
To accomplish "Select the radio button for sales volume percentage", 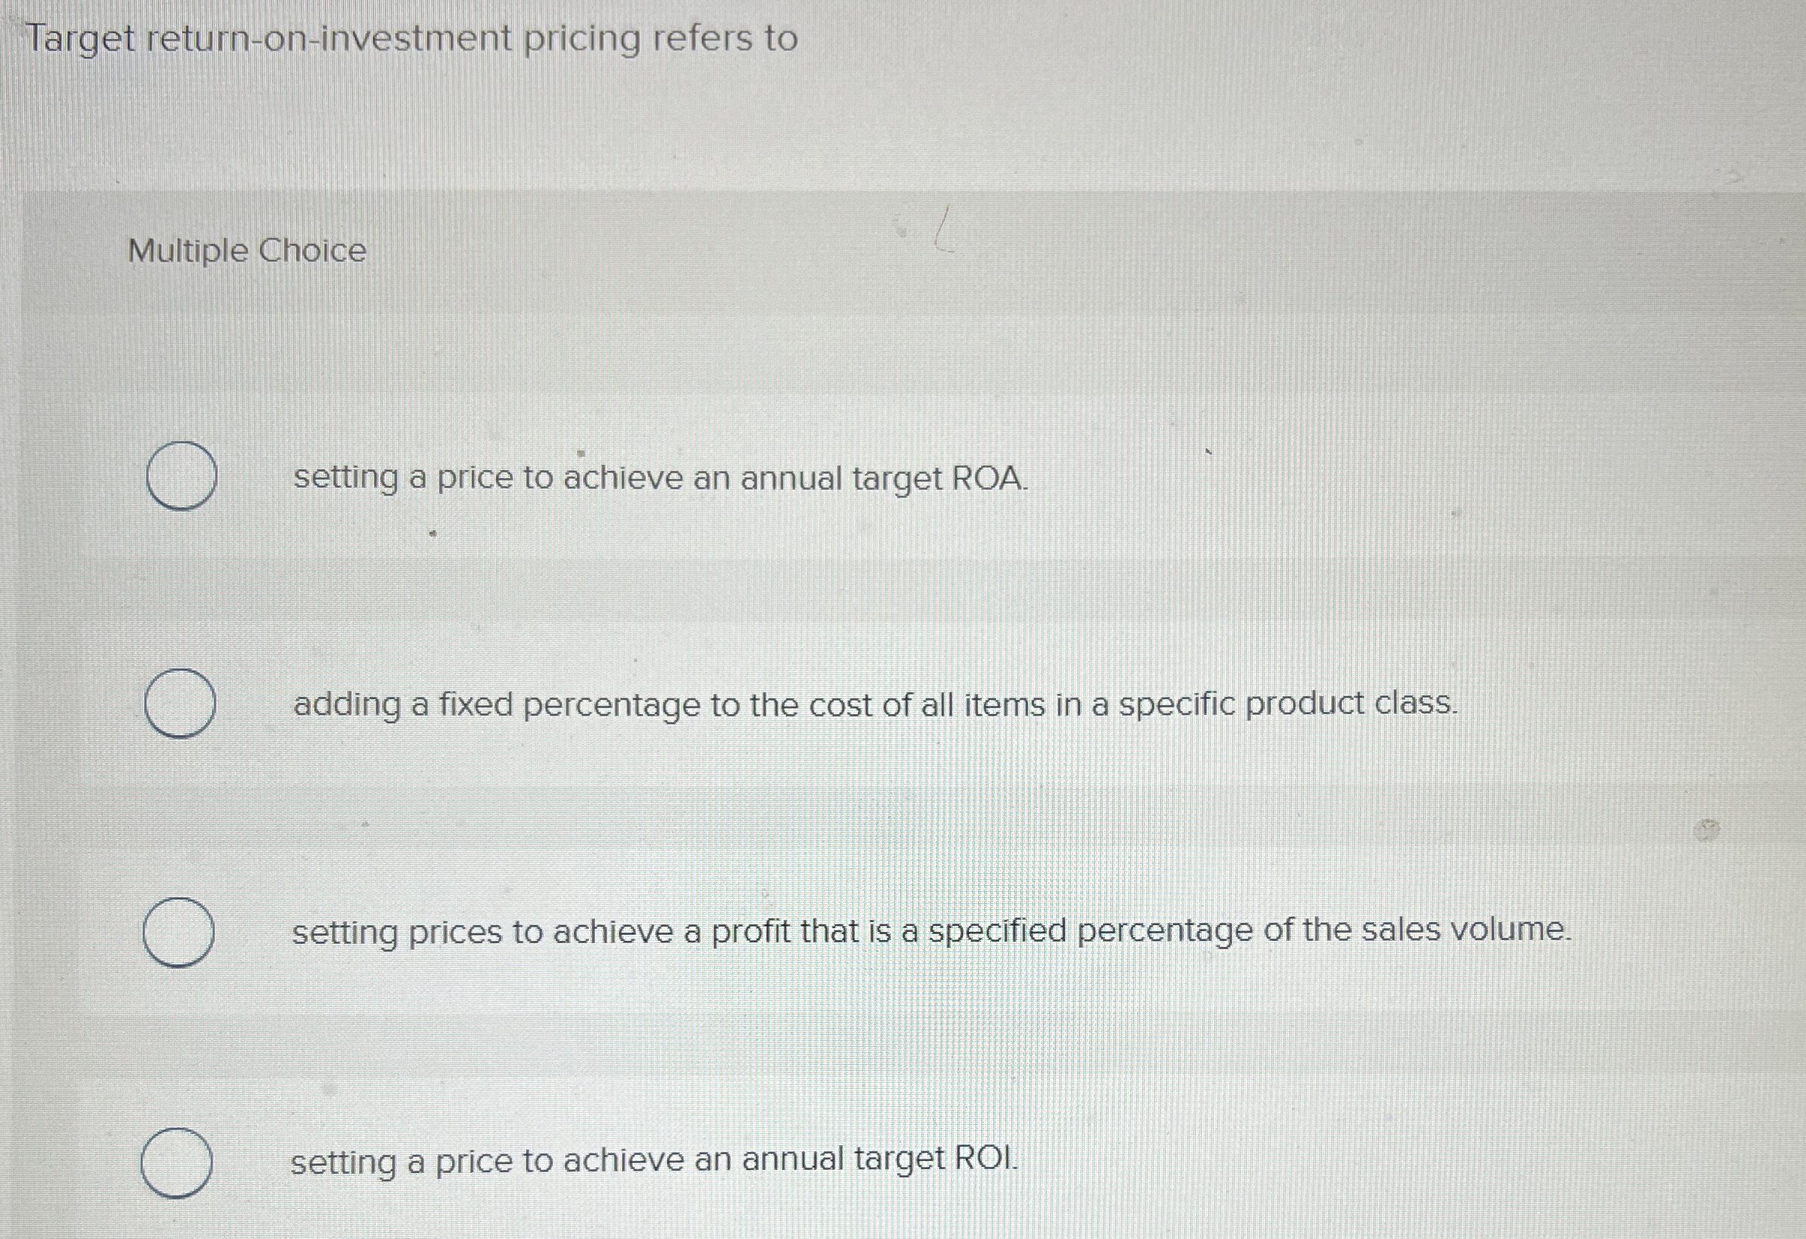I will (180, 930).
